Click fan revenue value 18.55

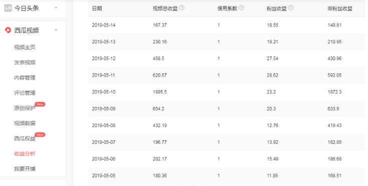(x=272, y=25)
